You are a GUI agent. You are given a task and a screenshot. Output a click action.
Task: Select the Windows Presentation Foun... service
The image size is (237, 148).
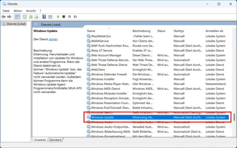[110, 103]
